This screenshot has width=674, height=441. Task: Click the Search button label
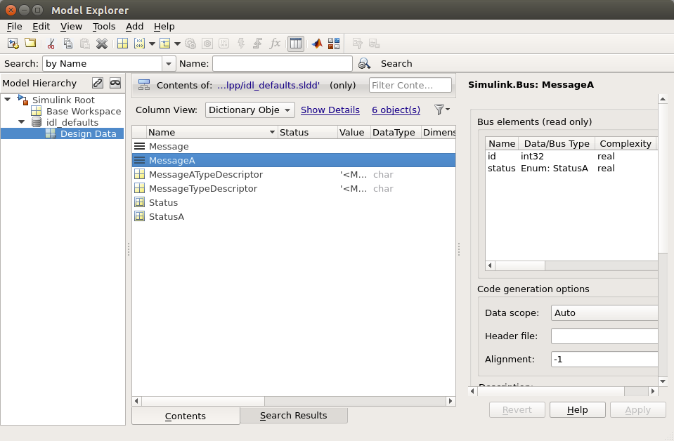point(396,64)
